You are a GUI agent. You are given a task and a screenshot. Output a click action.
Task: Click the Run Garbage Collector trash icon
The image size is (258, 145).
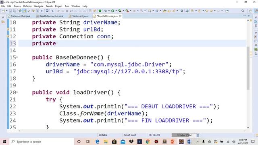coord(198,135)
